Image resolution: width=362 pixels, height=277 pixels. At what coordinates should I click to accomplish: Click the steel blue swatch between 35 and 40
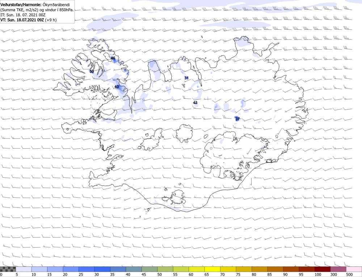118,269
